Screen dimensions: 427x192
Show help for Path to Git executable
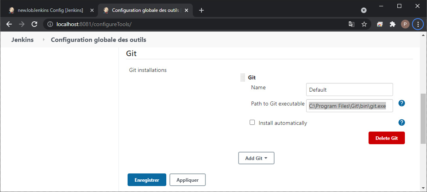click(x=402, y=103)
